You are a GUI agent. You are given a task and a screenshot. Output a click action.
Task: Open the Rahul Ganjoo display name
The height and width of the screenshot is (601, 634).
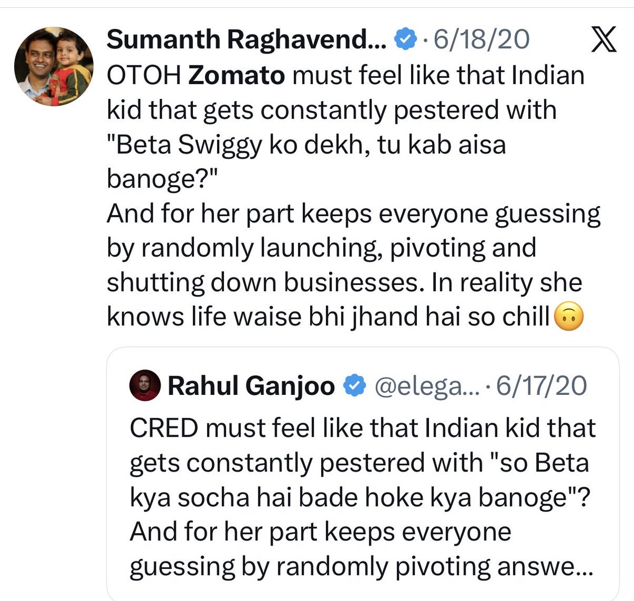coord(251,386)
